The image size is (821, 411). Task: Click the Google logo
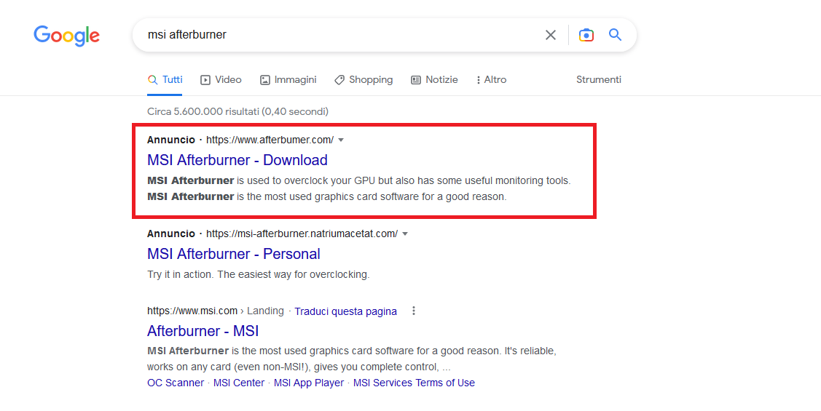(x=66, y=35)
